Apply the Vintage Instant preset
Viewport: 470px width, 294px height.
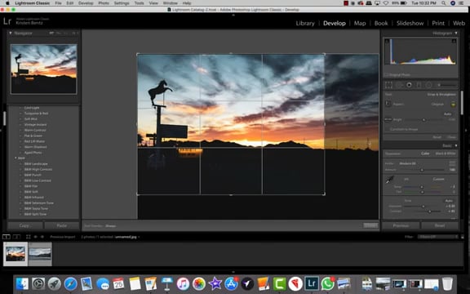click(35, 124)
